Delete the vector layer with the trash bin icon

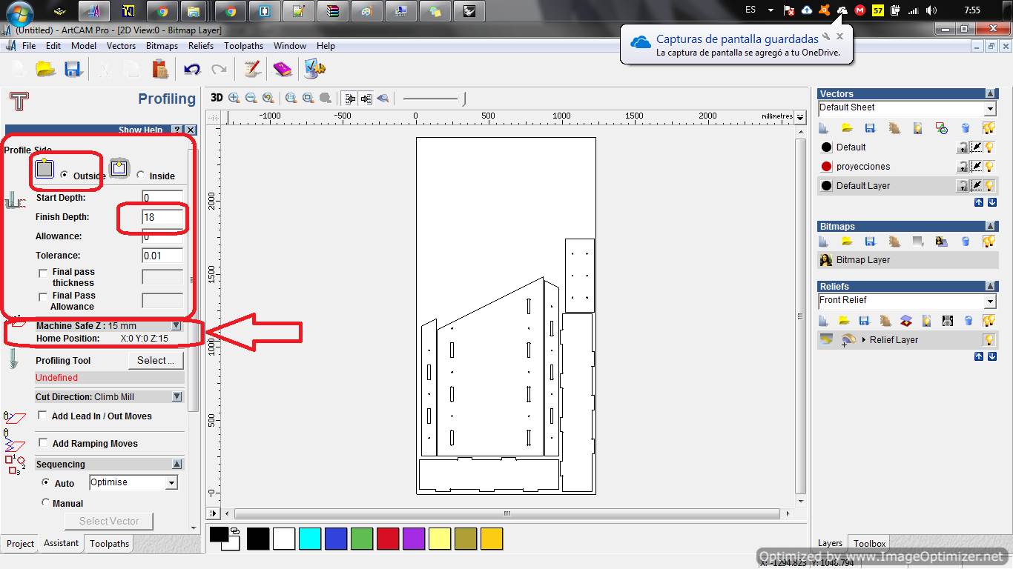[x=966, y=128]
